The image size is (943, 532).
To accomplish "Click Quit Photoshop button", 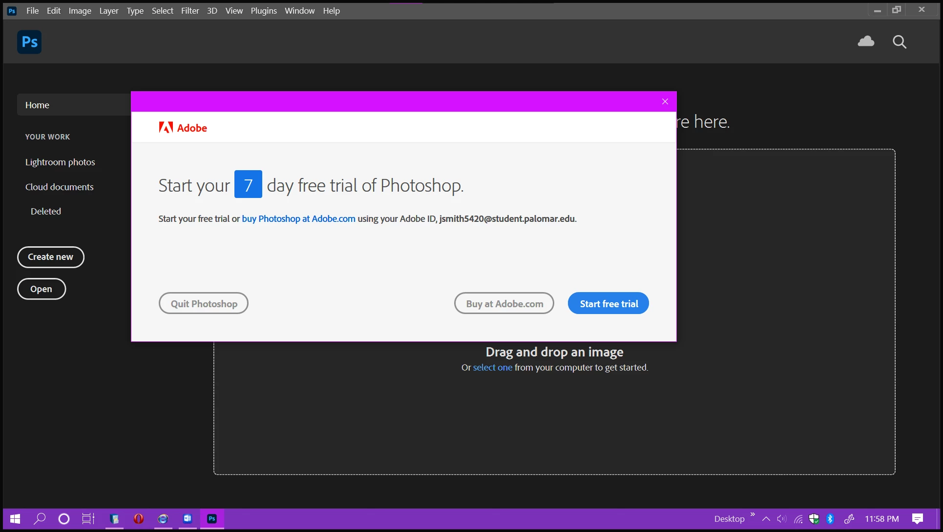I will (x=204, y=303).
